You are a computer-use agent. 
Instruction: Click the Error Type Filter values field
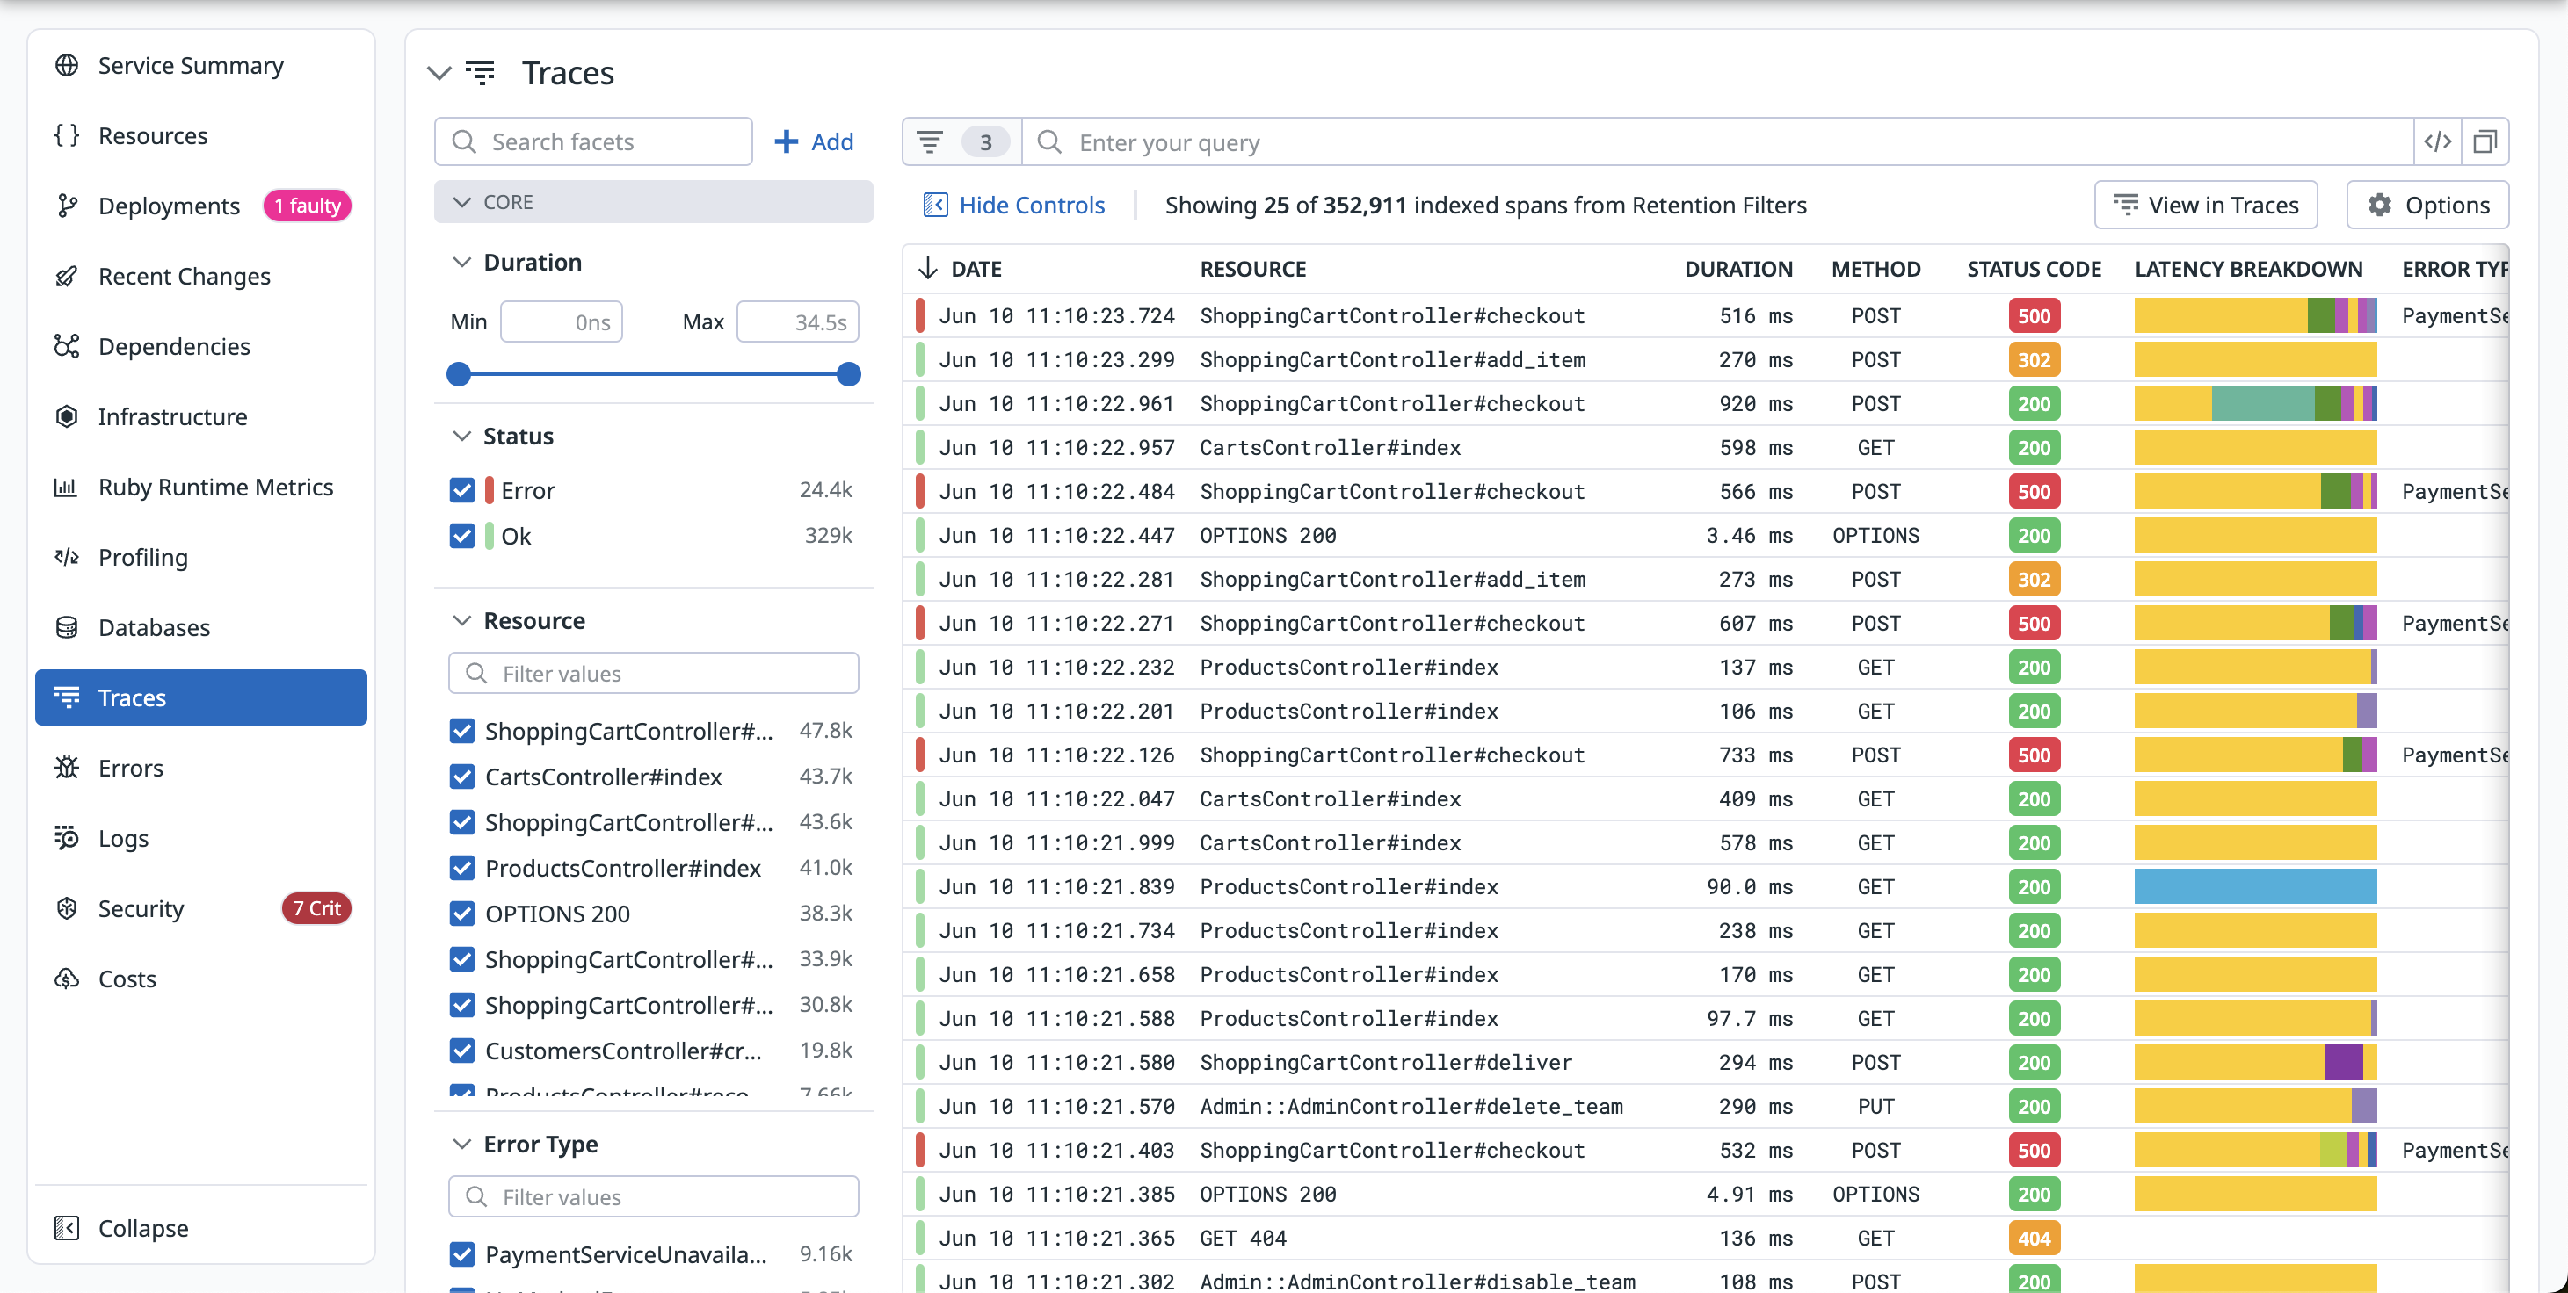653,1196
